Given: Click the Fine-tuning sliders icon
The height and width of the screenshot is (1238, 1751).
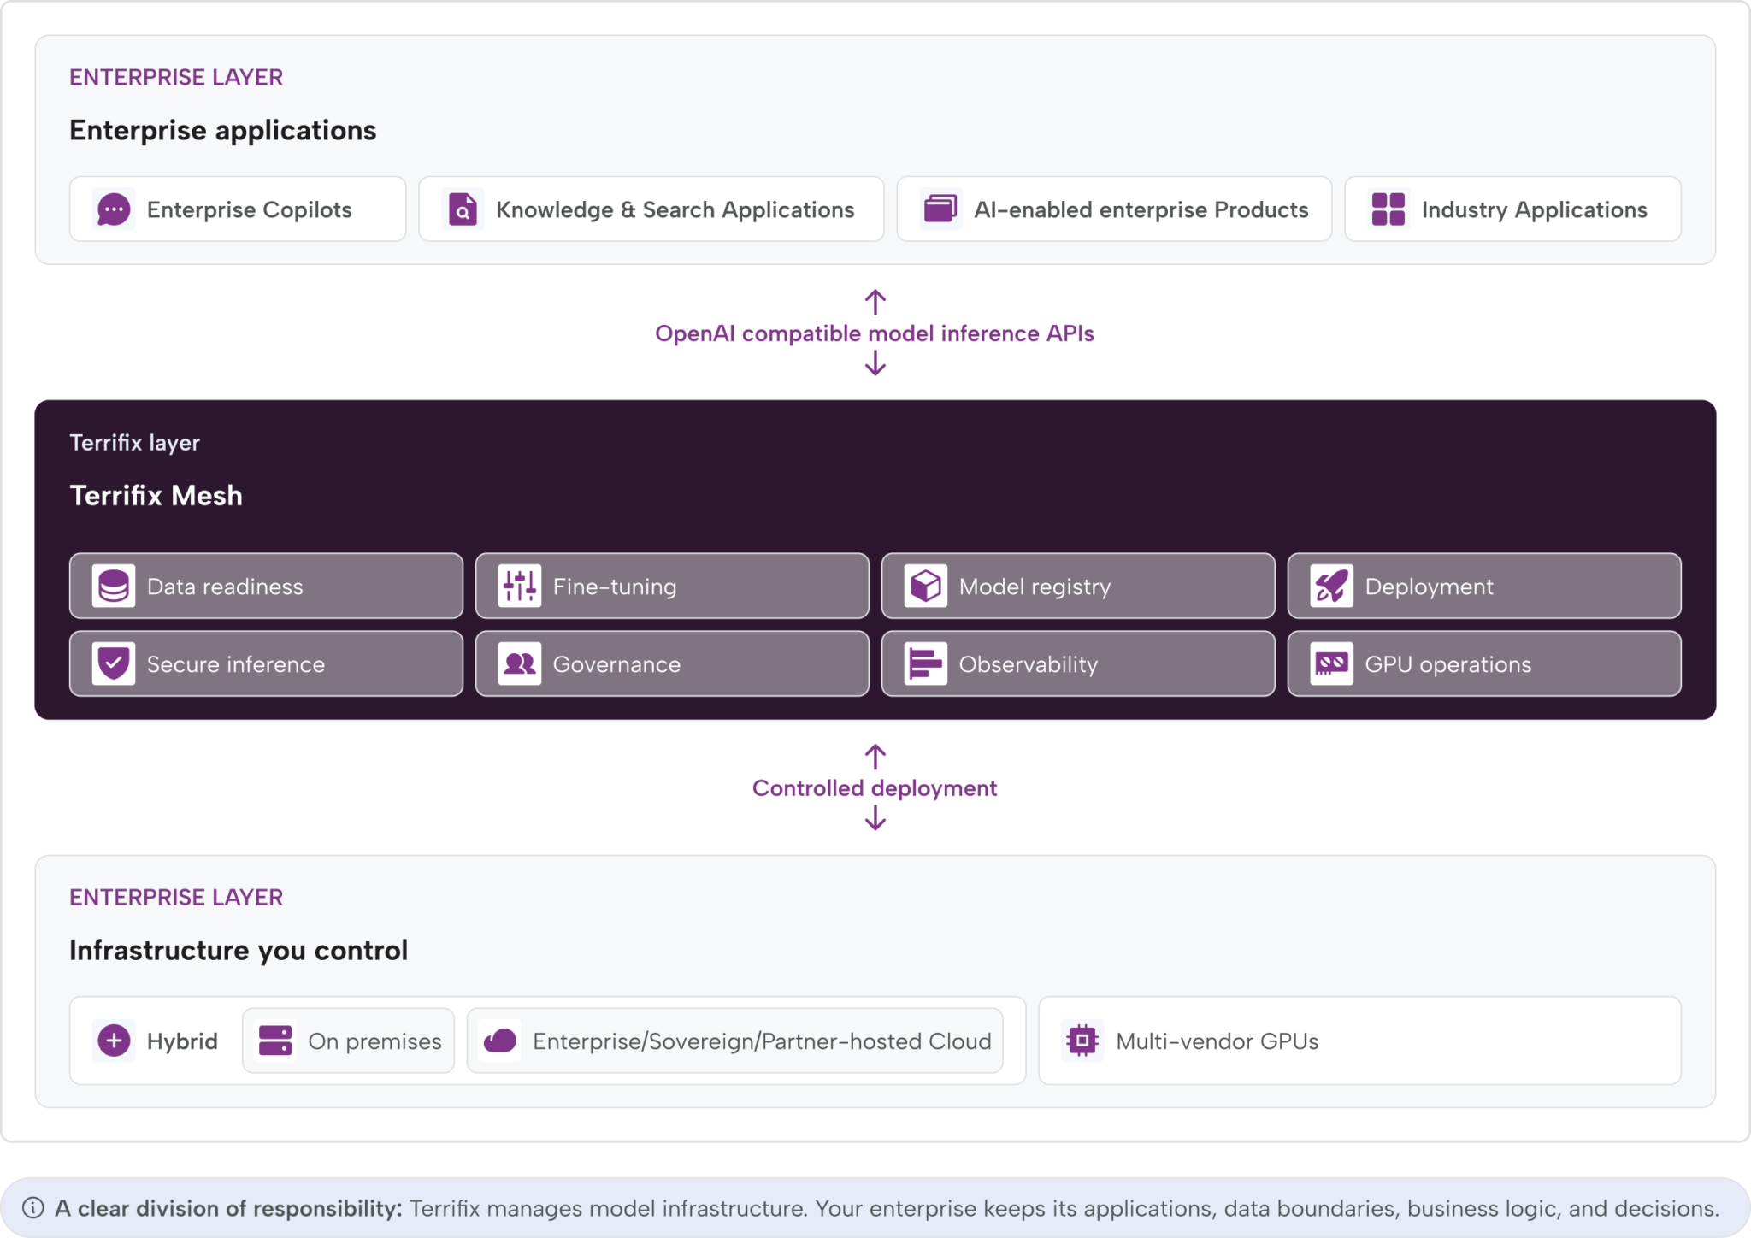Looking at the screenshot, I should point(520,587).
